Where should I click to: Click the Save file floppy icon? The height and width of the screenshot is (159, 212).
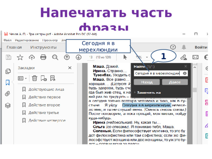tap(8, 57)
